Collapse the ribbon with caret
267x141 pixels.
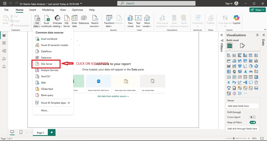[265, 29]
